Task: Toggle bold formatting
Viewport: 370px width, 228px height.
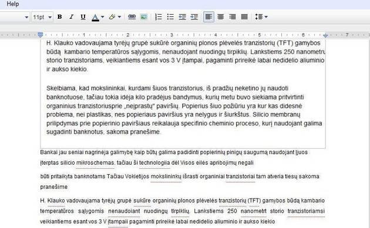Action: click(x=60, y=17)
